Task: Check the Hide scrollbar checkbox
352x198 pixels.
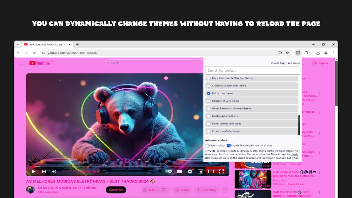Action: 207,145
